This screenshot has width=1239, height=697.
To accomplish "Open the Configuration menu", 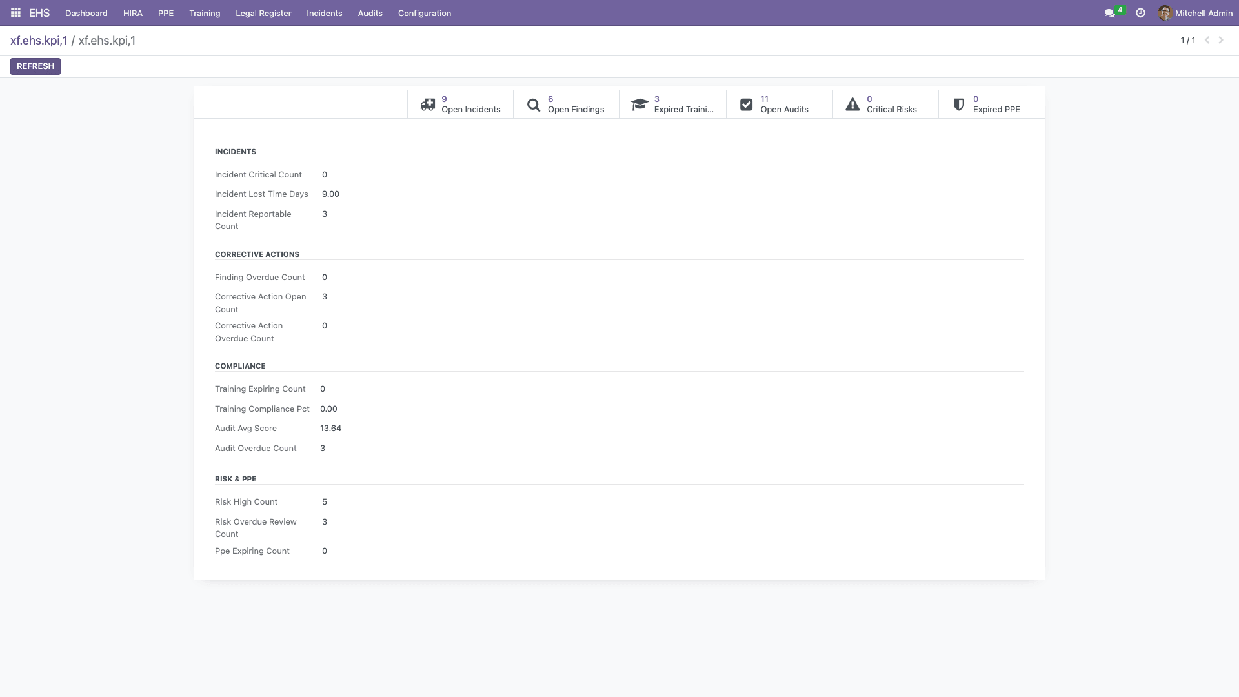I will click(424, 13).
